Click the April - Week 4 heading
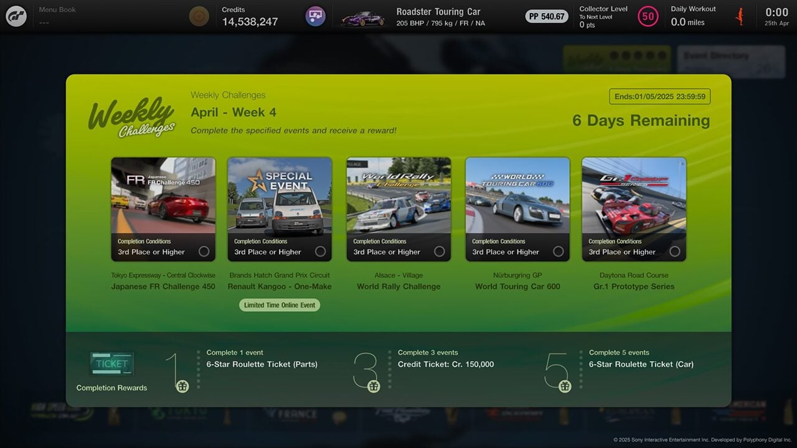The height and width of the screenshot is (448, 797). [233, 113]
